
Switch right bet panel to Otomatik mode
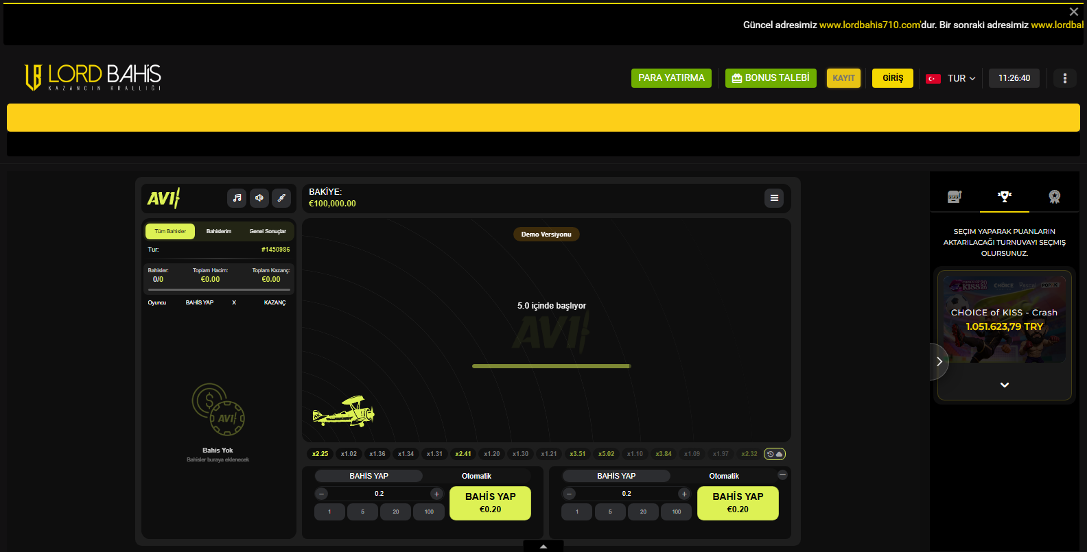click(724, 476)
